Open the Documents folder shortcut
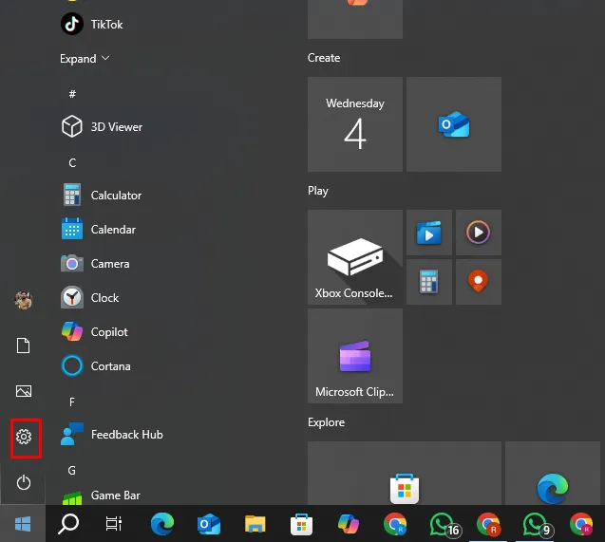The height and width of the screenshot is (542, 605). coord(24,346)
